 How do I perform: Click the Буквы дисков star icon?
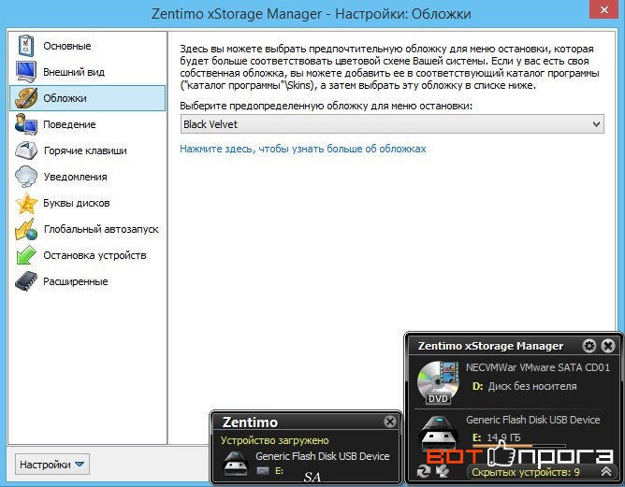coord(26,203)
